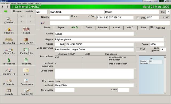Image resolution: width=171 pixels, height=104 pixels.
Task: Open the Justificatif Carte Vitale dropdown
Action: point(135,85)
